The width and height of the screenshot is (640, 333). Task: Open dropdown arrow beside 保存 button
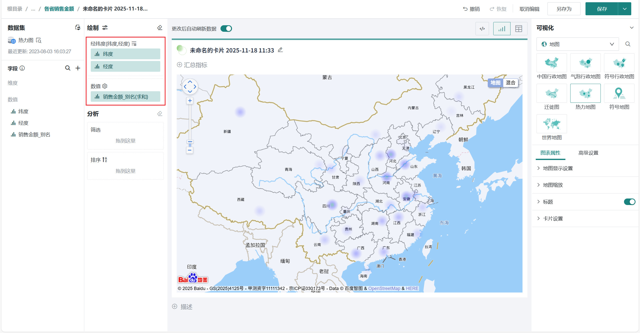click(x=624, y=9)
